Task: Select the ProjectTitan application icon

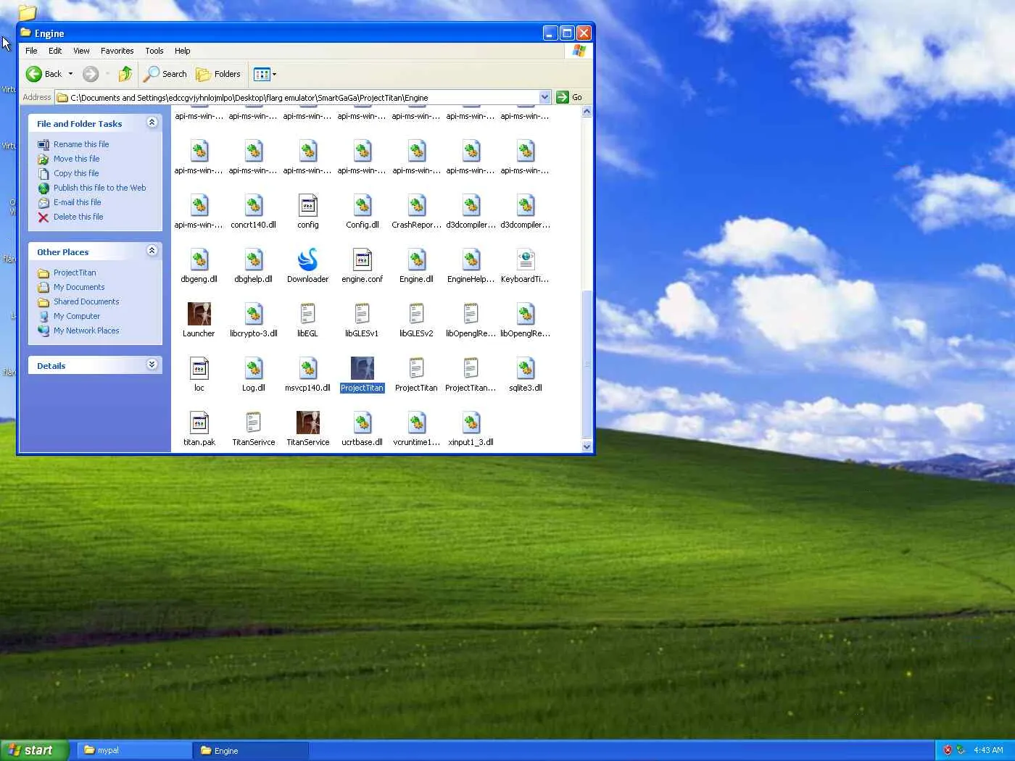Action: [x=362, y=368]
